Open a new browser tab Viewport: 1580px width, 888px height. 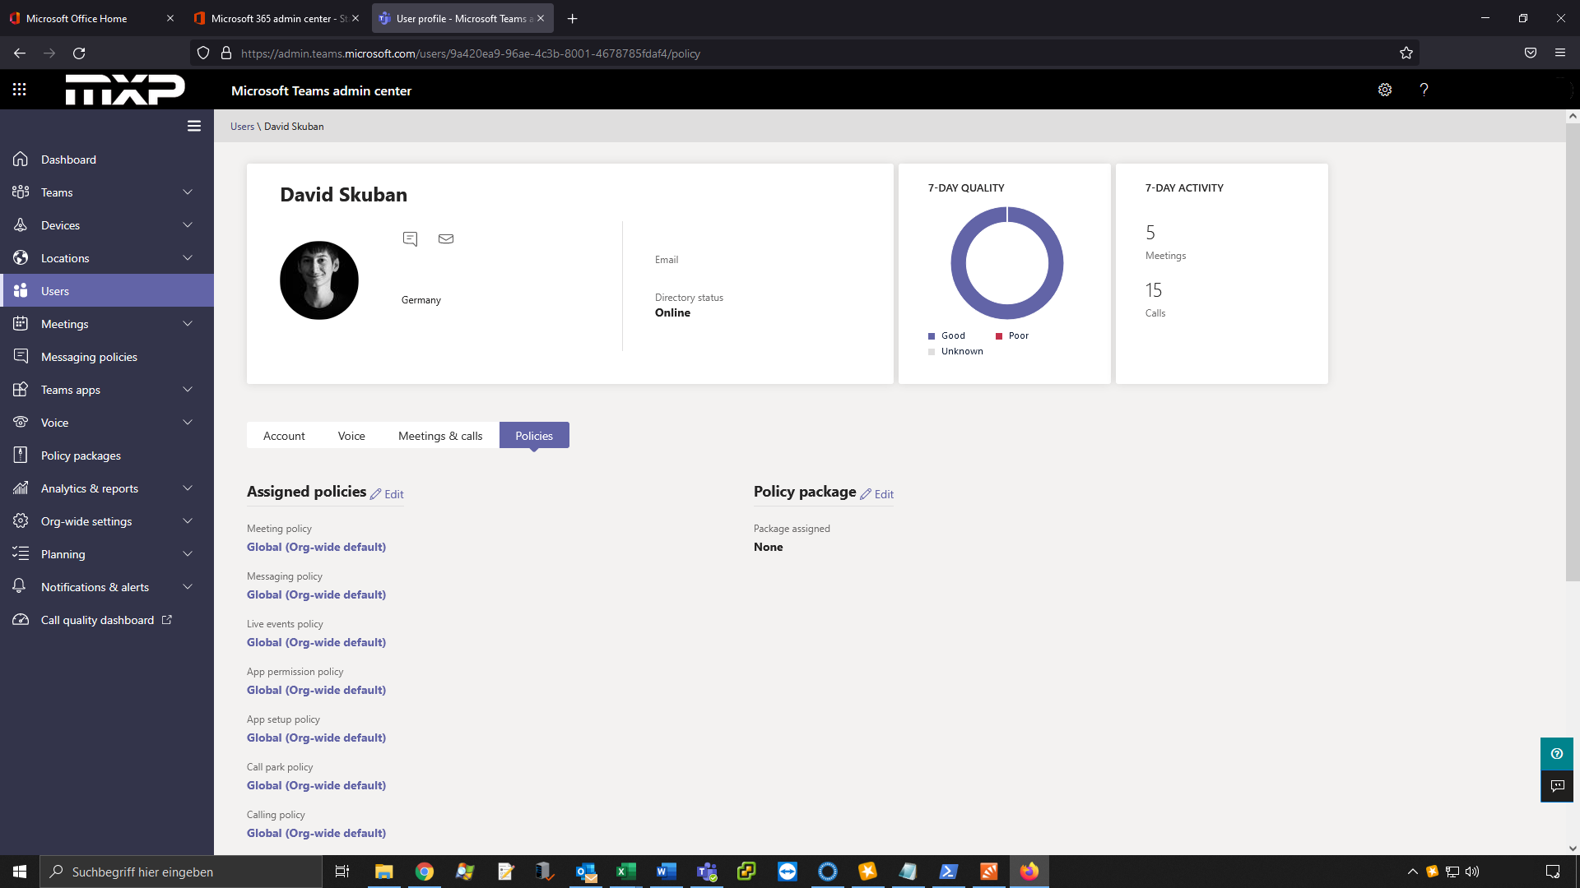tap(573, 18)
